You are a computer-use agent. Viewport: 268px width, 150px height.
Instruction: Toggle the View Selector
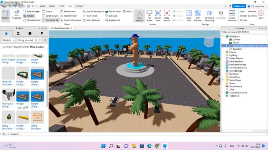click(139, 16)
